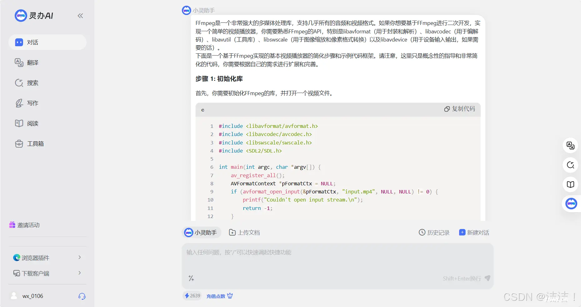Screen dimensions: 581x307
Task: Click the device icon beside 下载客户端
Action: 17,273
